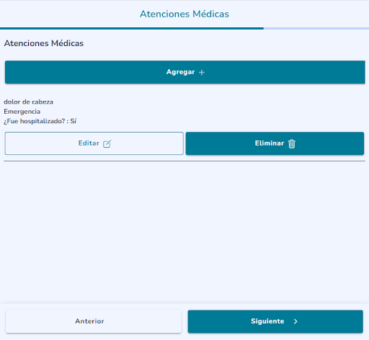The image size is (369, 340).
Task: Add a new medical attention with Agregar
Action: 185,72
